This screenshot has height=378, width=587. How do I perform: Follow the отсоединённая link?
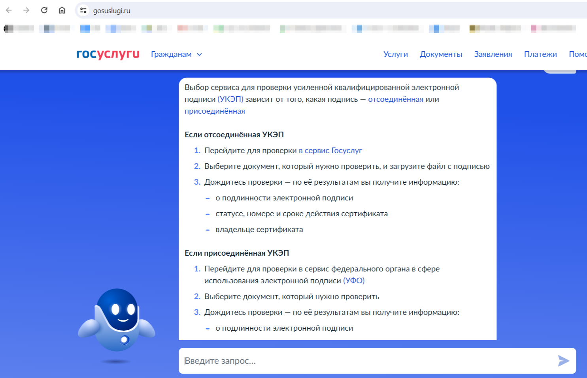(396, 99)
